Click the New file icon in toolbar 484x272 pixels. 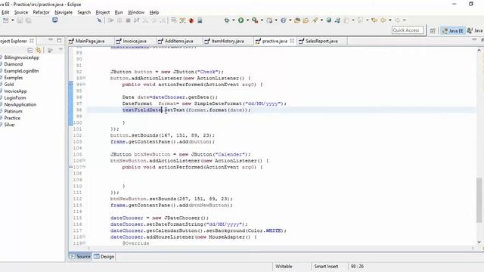tap(5, 20)
